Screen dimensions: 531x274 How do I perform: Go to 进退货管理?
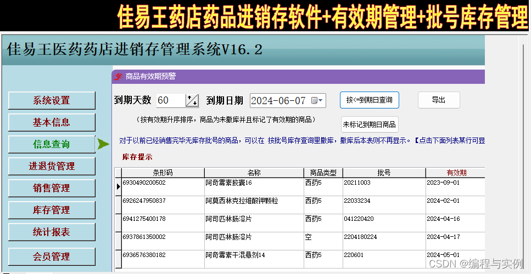tap(52, 166)
